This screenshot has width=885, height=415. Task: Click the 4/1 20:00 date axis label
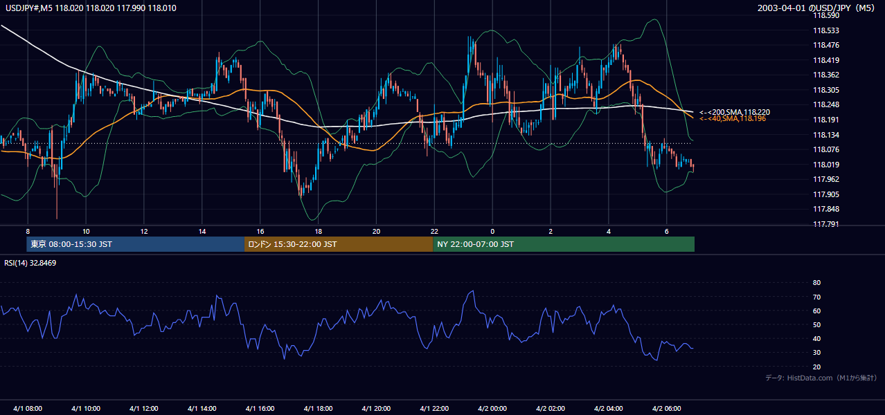point(377,408)
